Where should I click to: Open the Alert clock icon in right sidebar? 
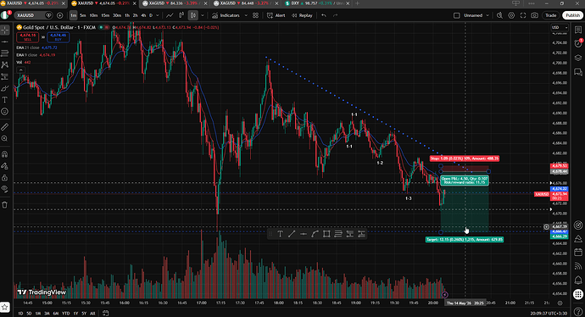(578, 43)
